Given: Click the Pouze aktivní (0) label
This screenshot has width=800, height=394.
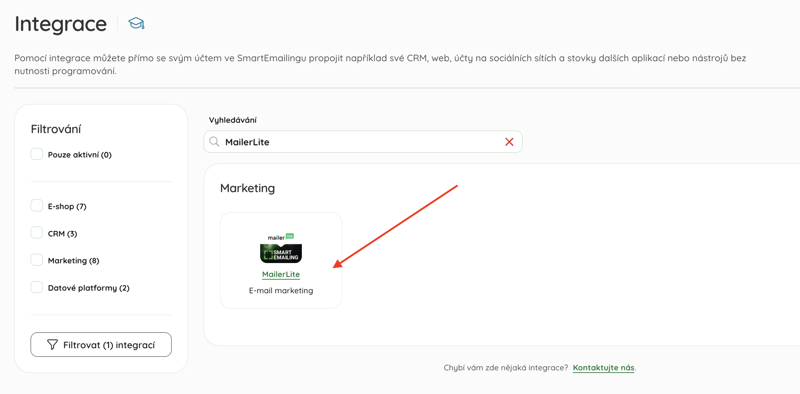Looking at the screenshot, I should tap(80, 155).
